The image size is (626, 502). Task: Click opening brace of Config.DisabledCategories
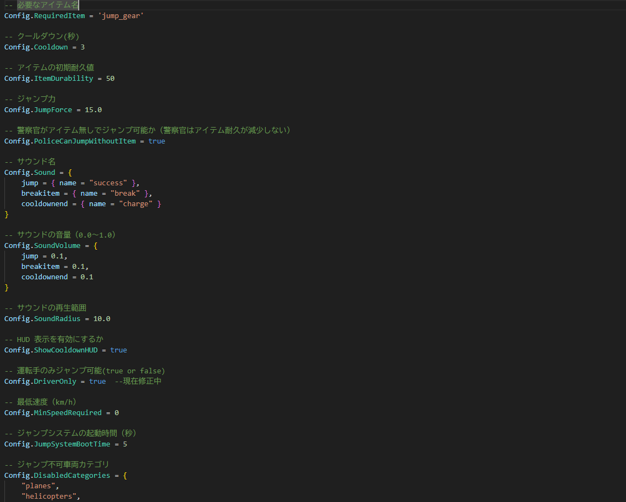(x=125, y=476)
